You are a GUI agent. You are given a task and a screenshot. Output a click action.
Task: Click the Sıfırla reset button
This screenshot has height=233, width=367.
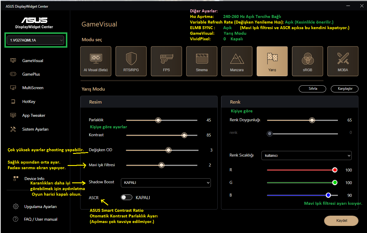[x=312, y=89]
